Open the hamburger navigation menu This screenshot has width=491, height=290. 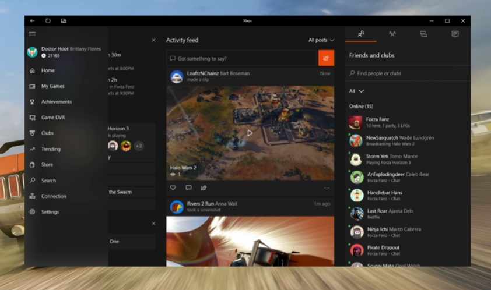(x=32, y=34)
